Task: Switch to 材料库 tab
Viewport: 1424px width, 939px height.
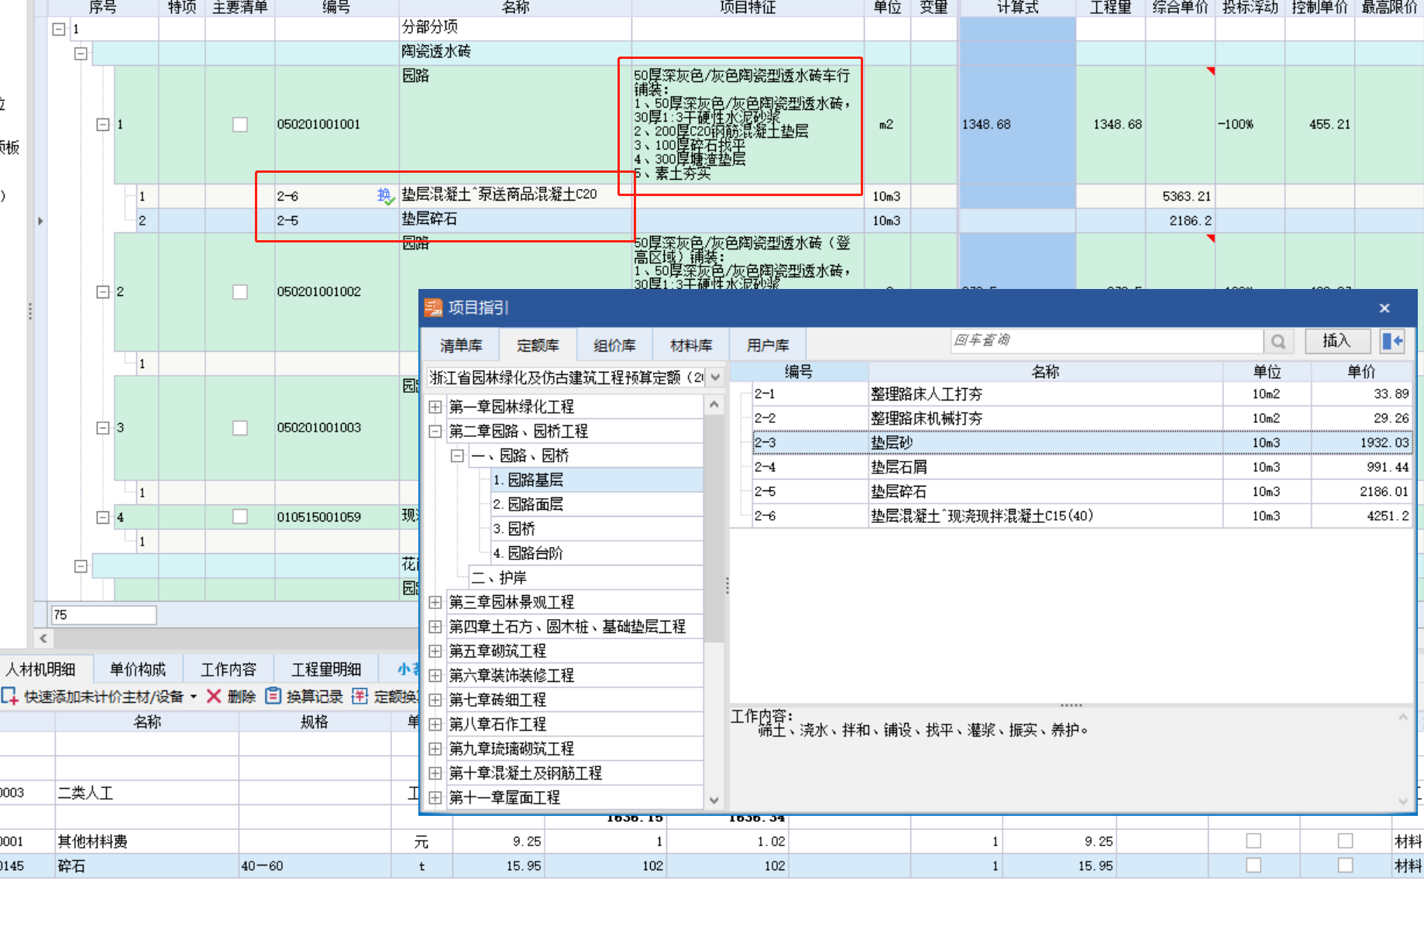Action: (691, 346)
